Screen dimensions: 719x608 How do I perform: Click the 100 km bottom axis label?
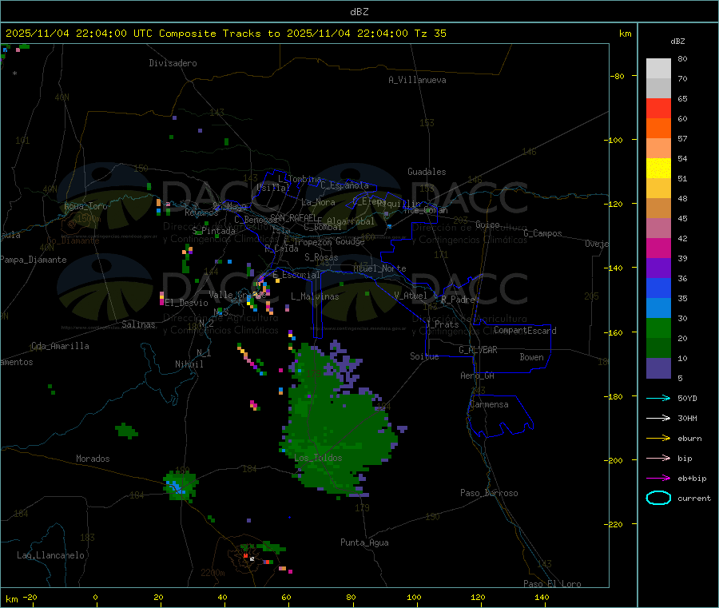[x=414, y=597]
